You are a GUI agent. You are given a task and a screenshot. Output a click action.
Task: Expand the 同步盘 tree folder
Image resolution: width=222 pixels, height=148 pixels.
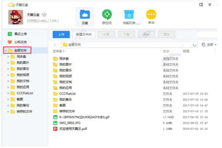[x=8, y=57]
